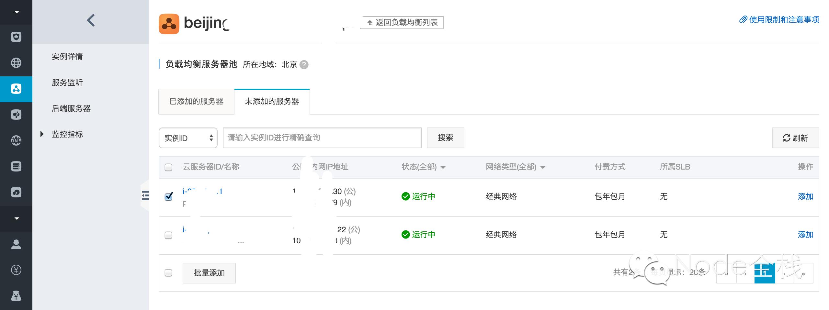Expand the lower sidebar section arrow
This screenshot has width=829, height=310.
pos(16,218)
